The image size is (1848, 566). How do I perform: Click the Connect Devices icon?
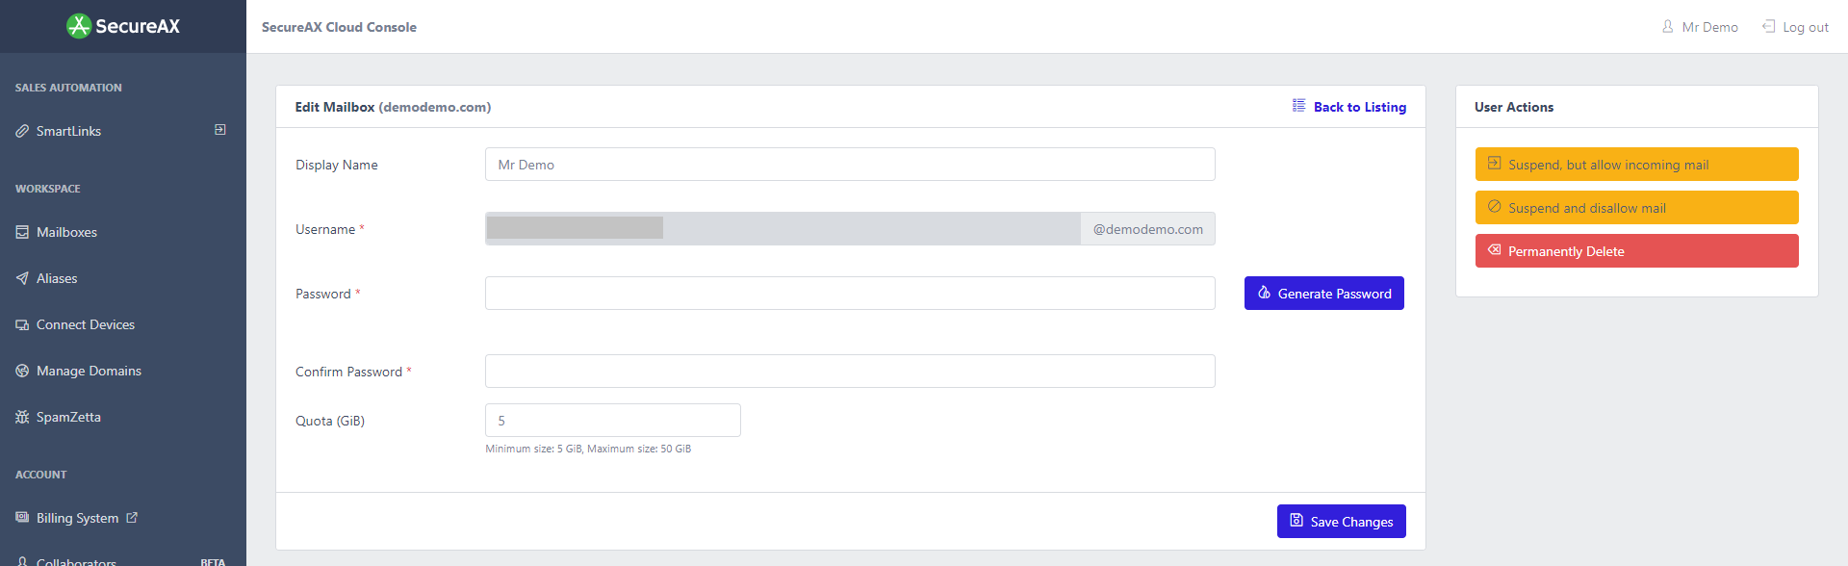click(22, 324)
